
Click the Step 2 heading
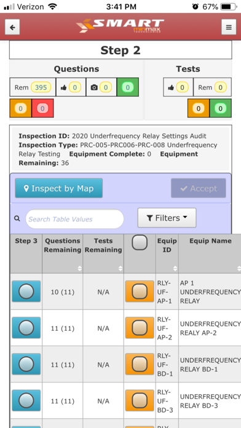click(120, 50)
